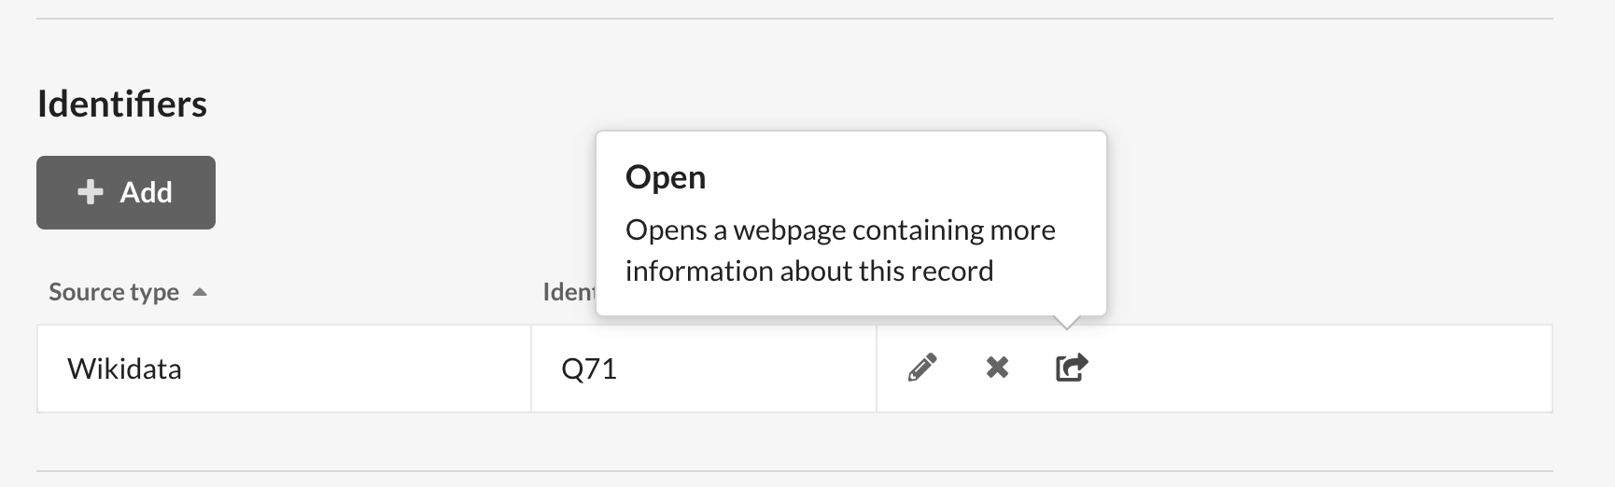Delete the Q71 identifier using X icon

point(997,369)
